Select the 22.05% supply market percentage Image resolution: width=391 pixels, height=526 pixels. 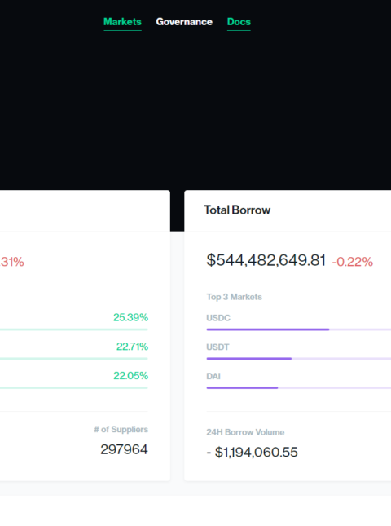(x=130, y=376)
